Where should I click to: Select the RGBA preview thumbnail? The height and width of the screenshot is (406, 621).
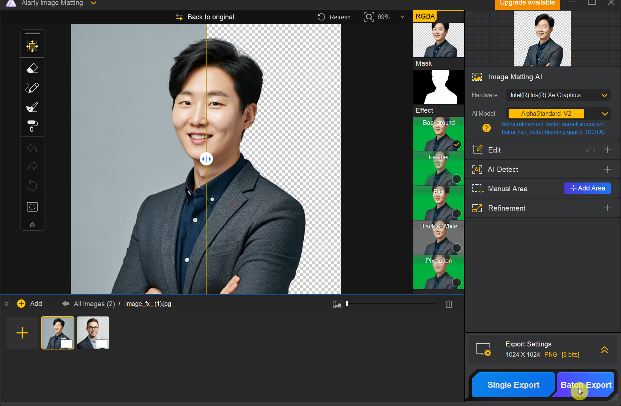438,39
